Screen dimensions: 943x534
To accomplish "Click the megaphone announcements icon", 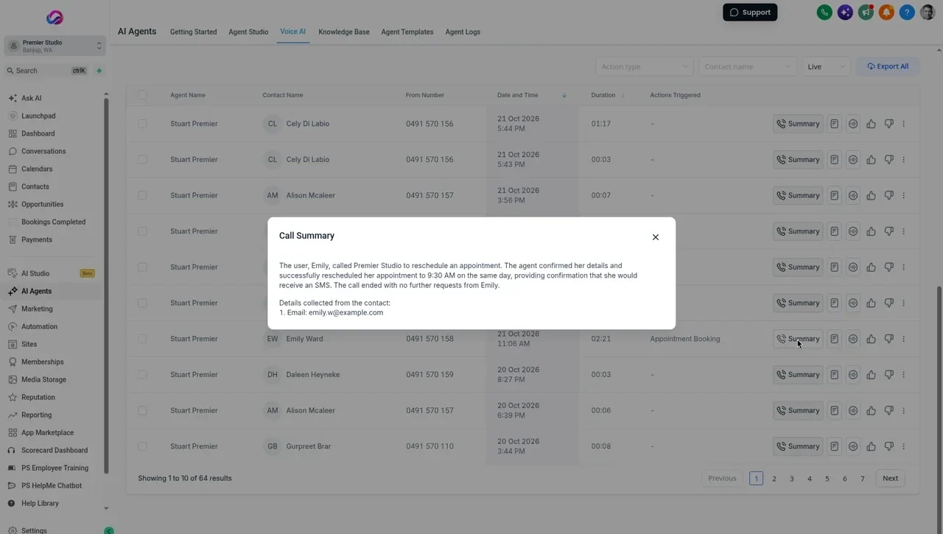I will (x=866, y=13).
